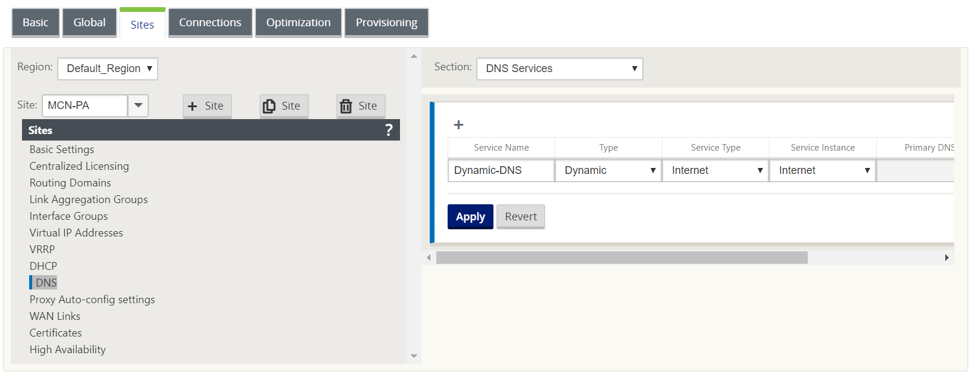Open the Connections tab
The height and width of the screenshot is (377, 975).
click(x=210, y=23)
